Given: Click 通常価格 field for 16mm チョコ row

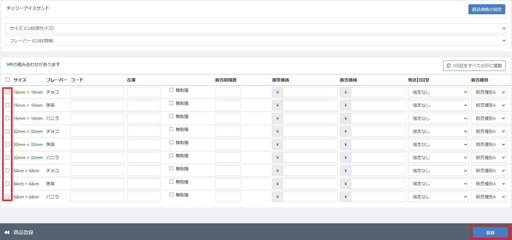Looking at the screenshot, I should point(310,92).
